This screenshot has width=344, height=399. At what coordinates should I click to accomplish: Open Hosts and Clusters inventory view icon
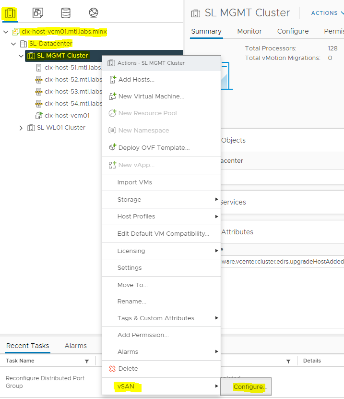coord(10,13)
